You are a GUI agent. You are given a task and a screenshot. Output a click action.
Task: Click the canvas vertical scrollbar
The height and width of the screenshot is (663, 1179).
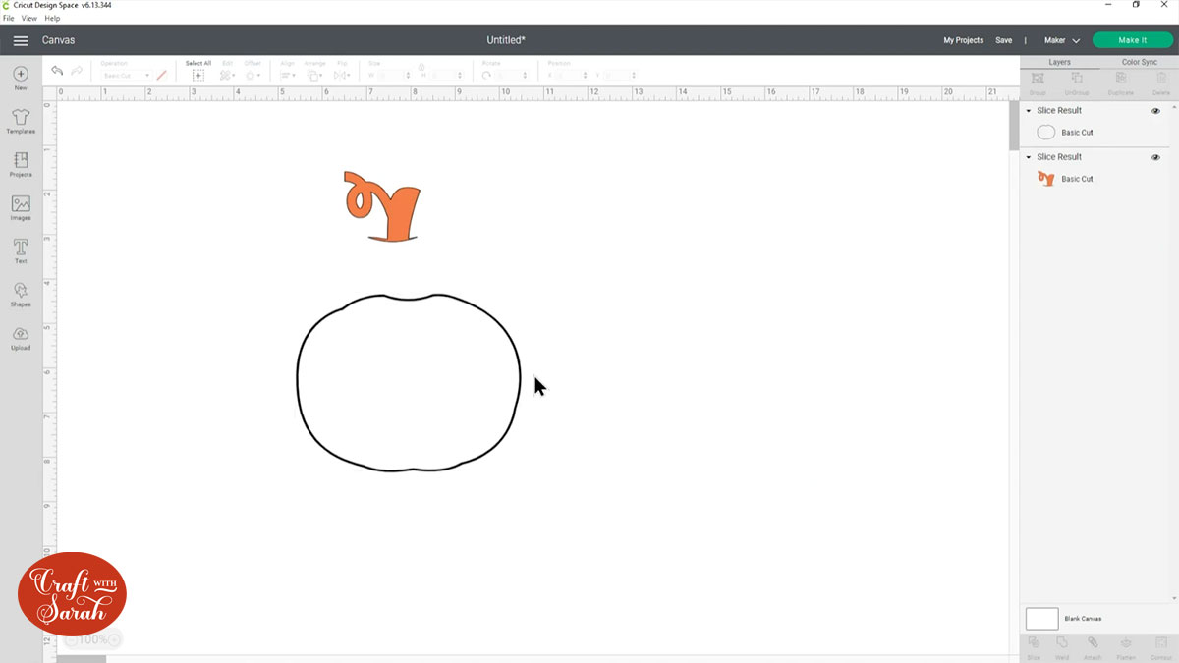tap(1013, 126)
